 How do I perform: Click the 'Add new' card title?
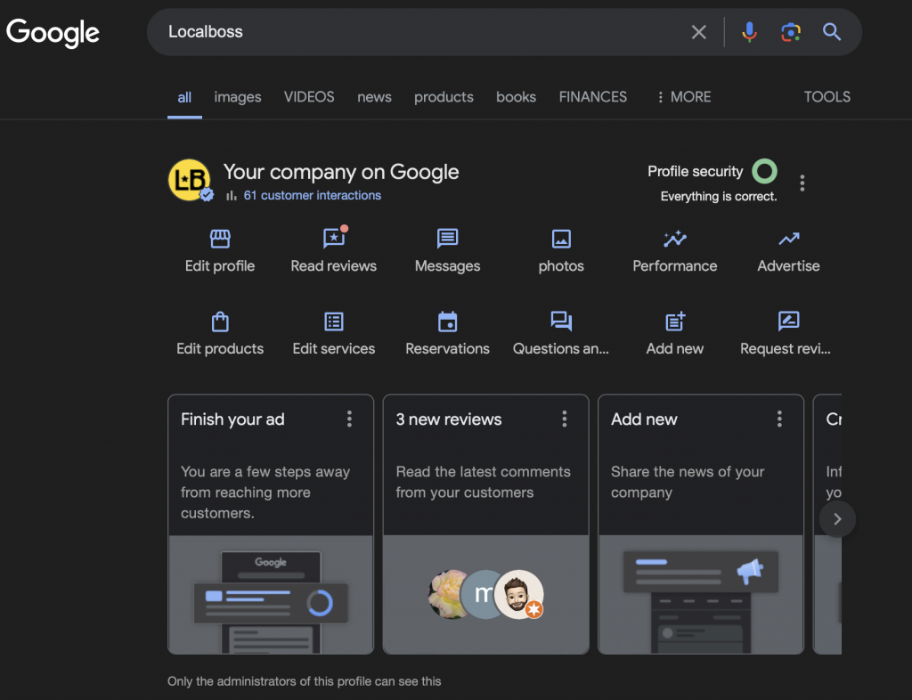644,419
